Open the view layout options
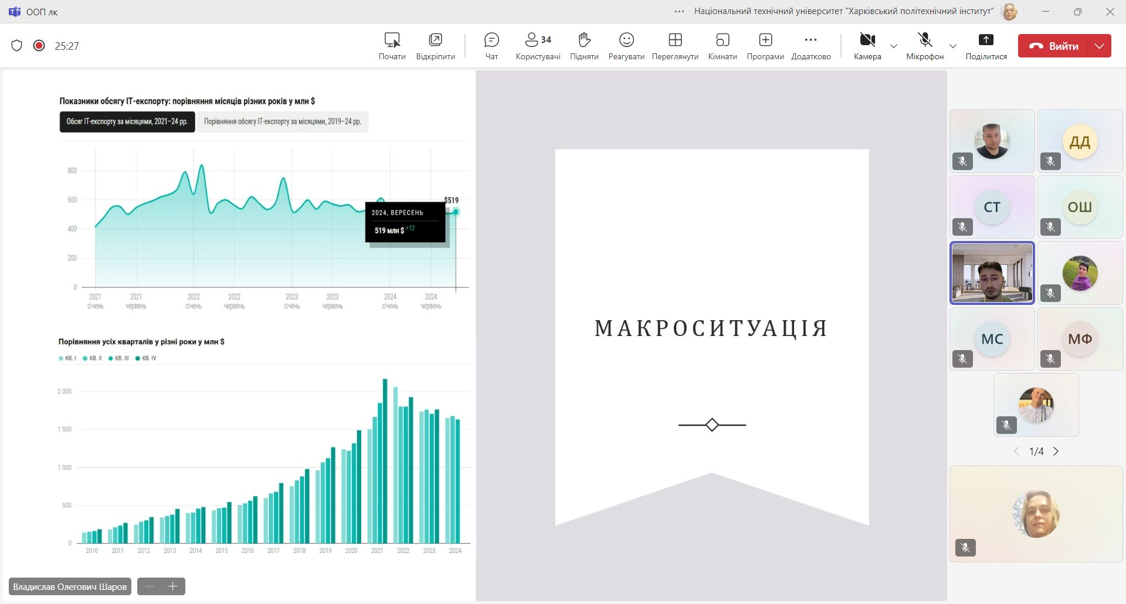The width and height of the screenshot is (1126, 604). (675, 46)
